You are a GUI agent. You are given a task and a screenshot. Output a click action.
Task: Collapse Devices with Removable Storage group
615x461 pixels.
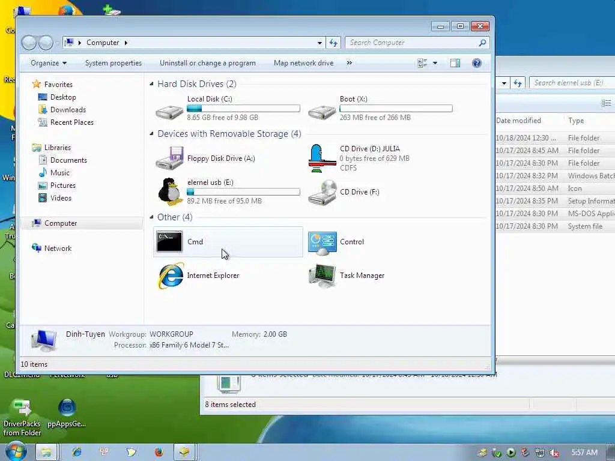tap(151, 134)
